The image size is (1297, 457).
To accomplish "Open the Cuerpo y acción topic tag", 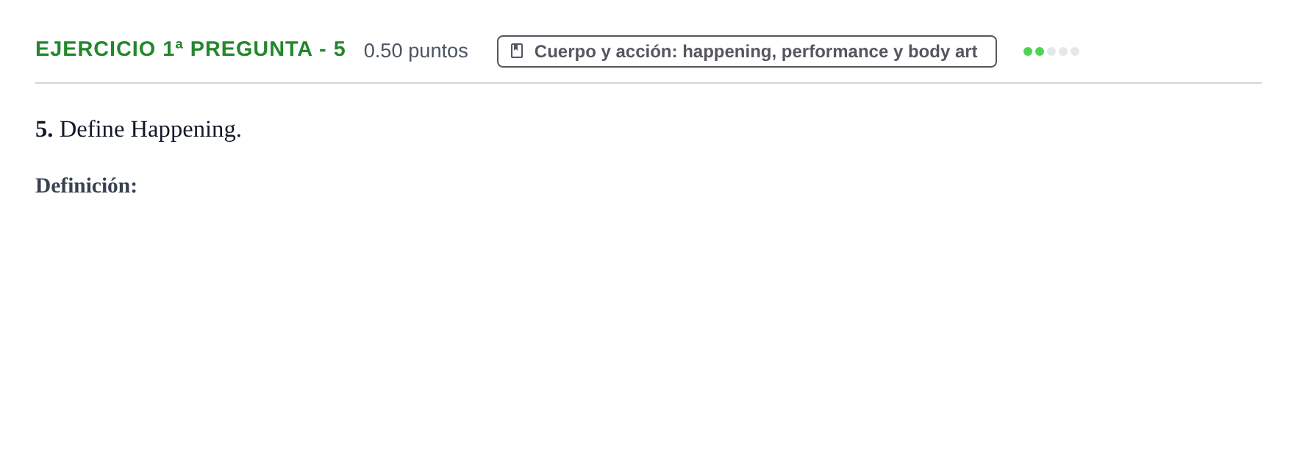I will coord(747,51).
